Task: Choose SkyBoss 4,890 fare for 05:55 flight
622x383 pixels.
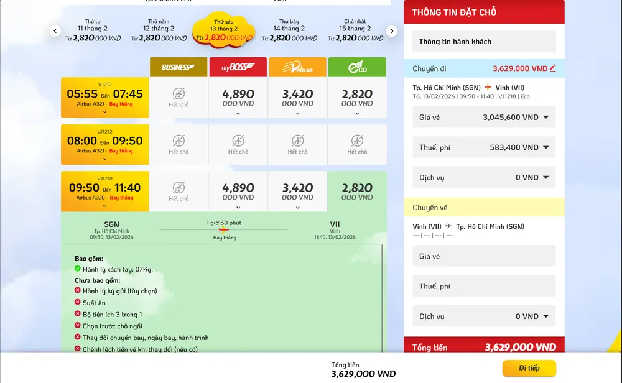Action: pyautogui.click(x=238, y=98)
